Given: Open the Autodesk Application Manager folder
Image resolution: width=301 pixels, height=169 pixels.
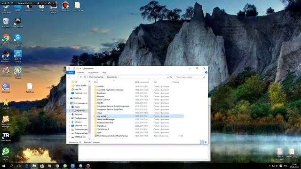Looking at the screenshot, I should (x=110, y=90).
